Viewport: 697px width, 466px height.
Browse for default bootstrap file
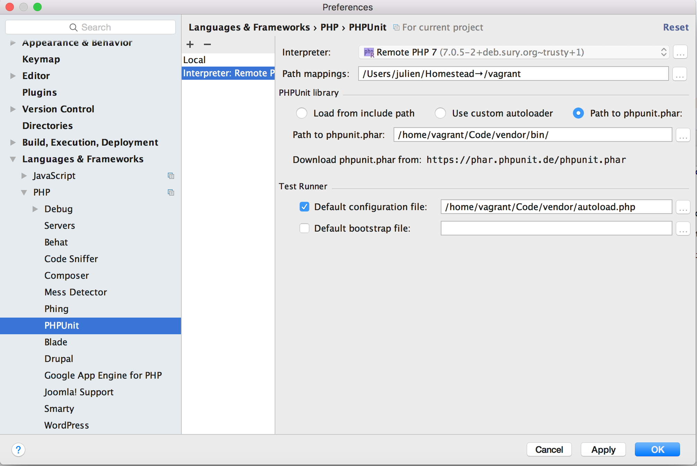(683, 228)
